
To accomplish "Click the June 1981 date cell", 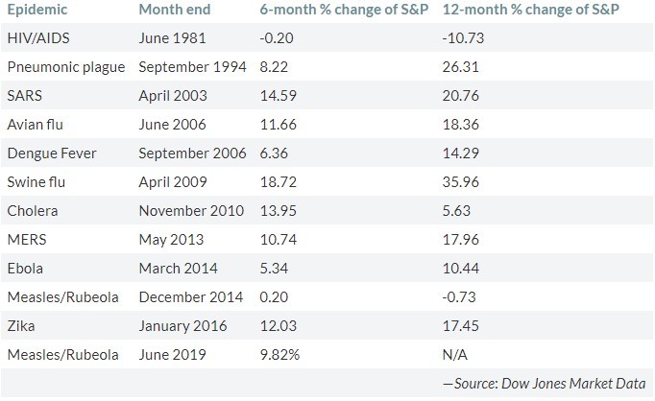I will coord(170,38).
